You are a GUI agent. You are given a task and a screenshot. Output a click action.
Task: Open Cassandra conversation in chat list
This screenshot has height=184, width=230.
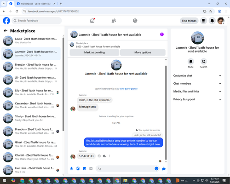(31, 105)
